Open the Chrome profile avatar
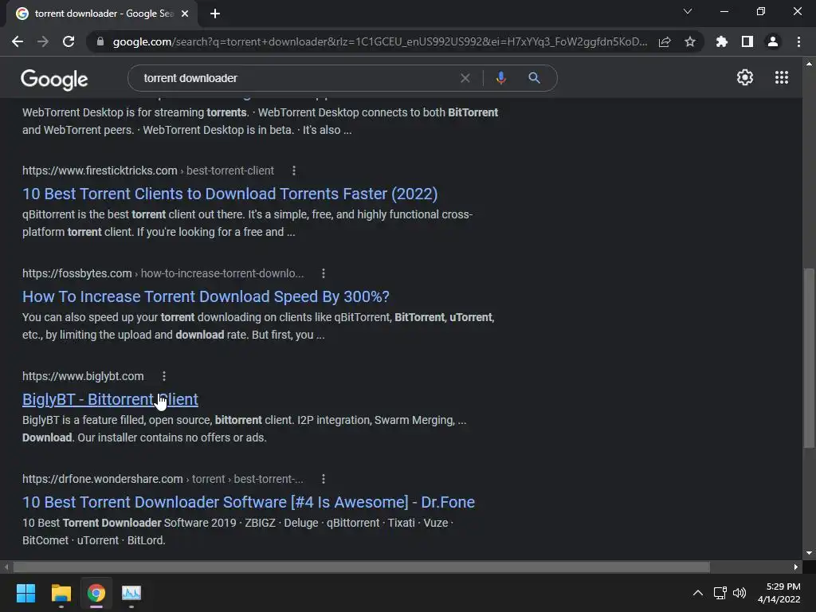The width and height of the screenshot is (816, 612). [x=773, y=41]
